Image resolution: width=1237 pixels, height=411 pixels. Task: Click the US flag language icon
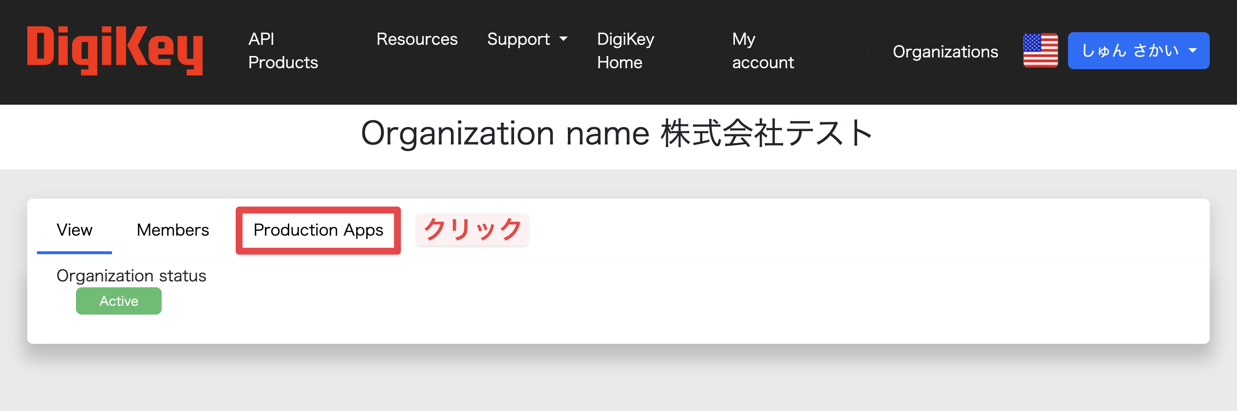[x=1040, y=51]
